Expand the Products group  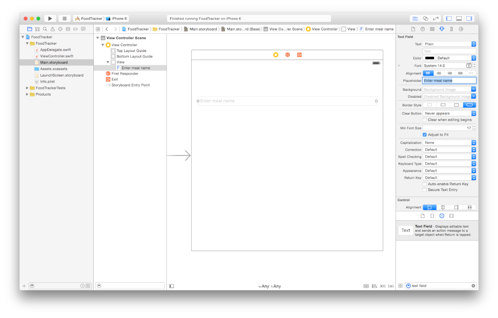click(27, 94)
